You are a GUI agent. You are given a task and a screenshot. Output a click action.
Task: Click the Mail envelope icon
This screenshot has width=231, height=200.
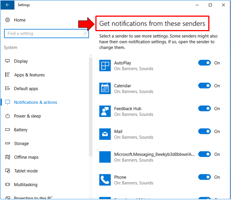tap(105, 134)
